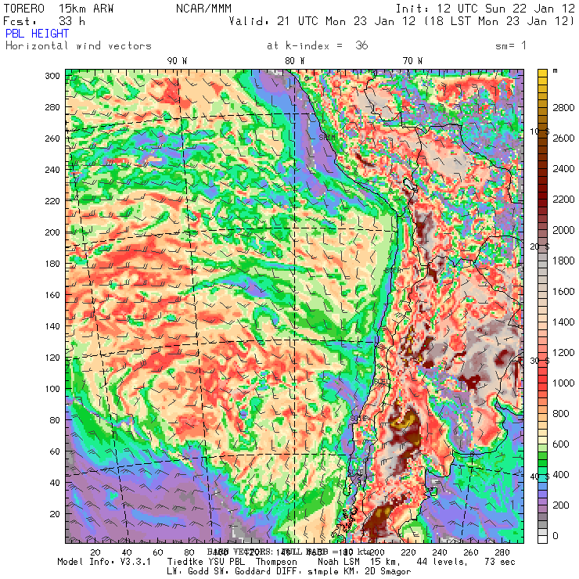Click the '80 W' longitude label
The height and width of the screenshot is (579, 579).
pyautogui.click(x=295, y=61)
